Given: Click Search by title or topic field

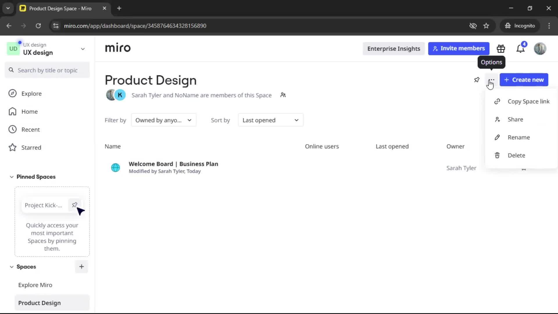Looking at the screenshot, I should pos(47,70).
